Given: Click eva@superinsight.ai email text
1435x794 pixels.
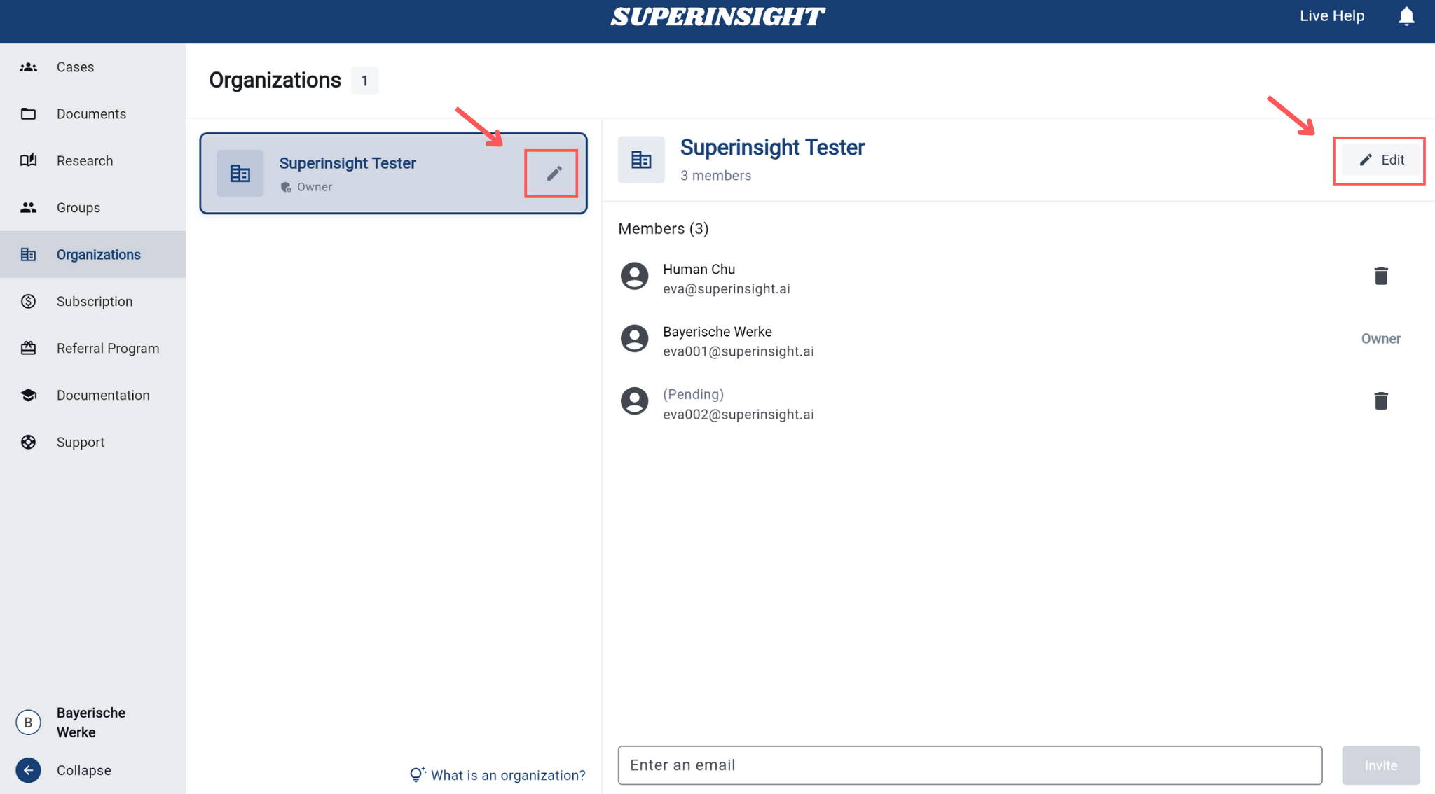Looking at the screenshot, I should point(727,289).
